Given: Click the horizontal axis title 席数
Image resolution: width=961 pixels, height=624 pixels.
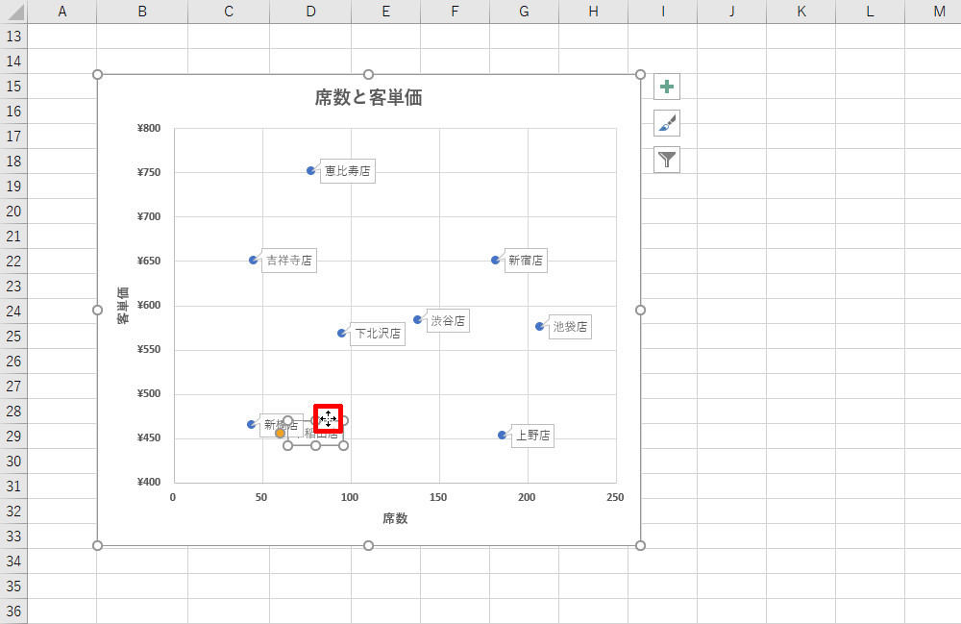Looking at the screenshot, I should [x=395, y=518].
